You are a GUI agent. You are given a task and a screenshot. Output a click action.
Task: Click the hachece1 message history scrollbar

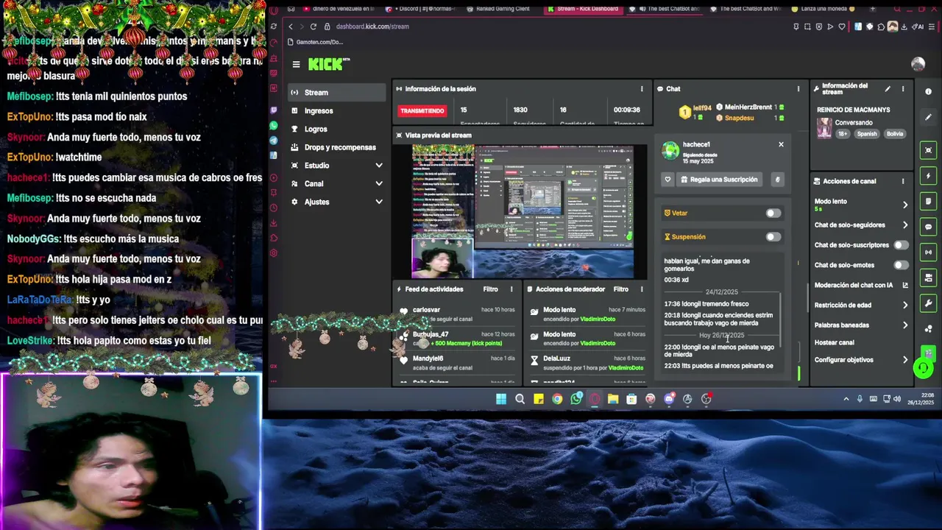point(780,320)
